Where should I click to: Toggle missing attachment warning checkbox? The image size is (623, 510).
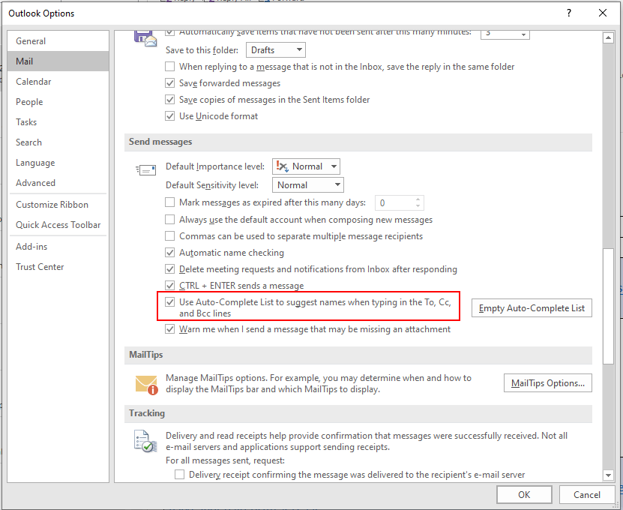pos(169,329)
